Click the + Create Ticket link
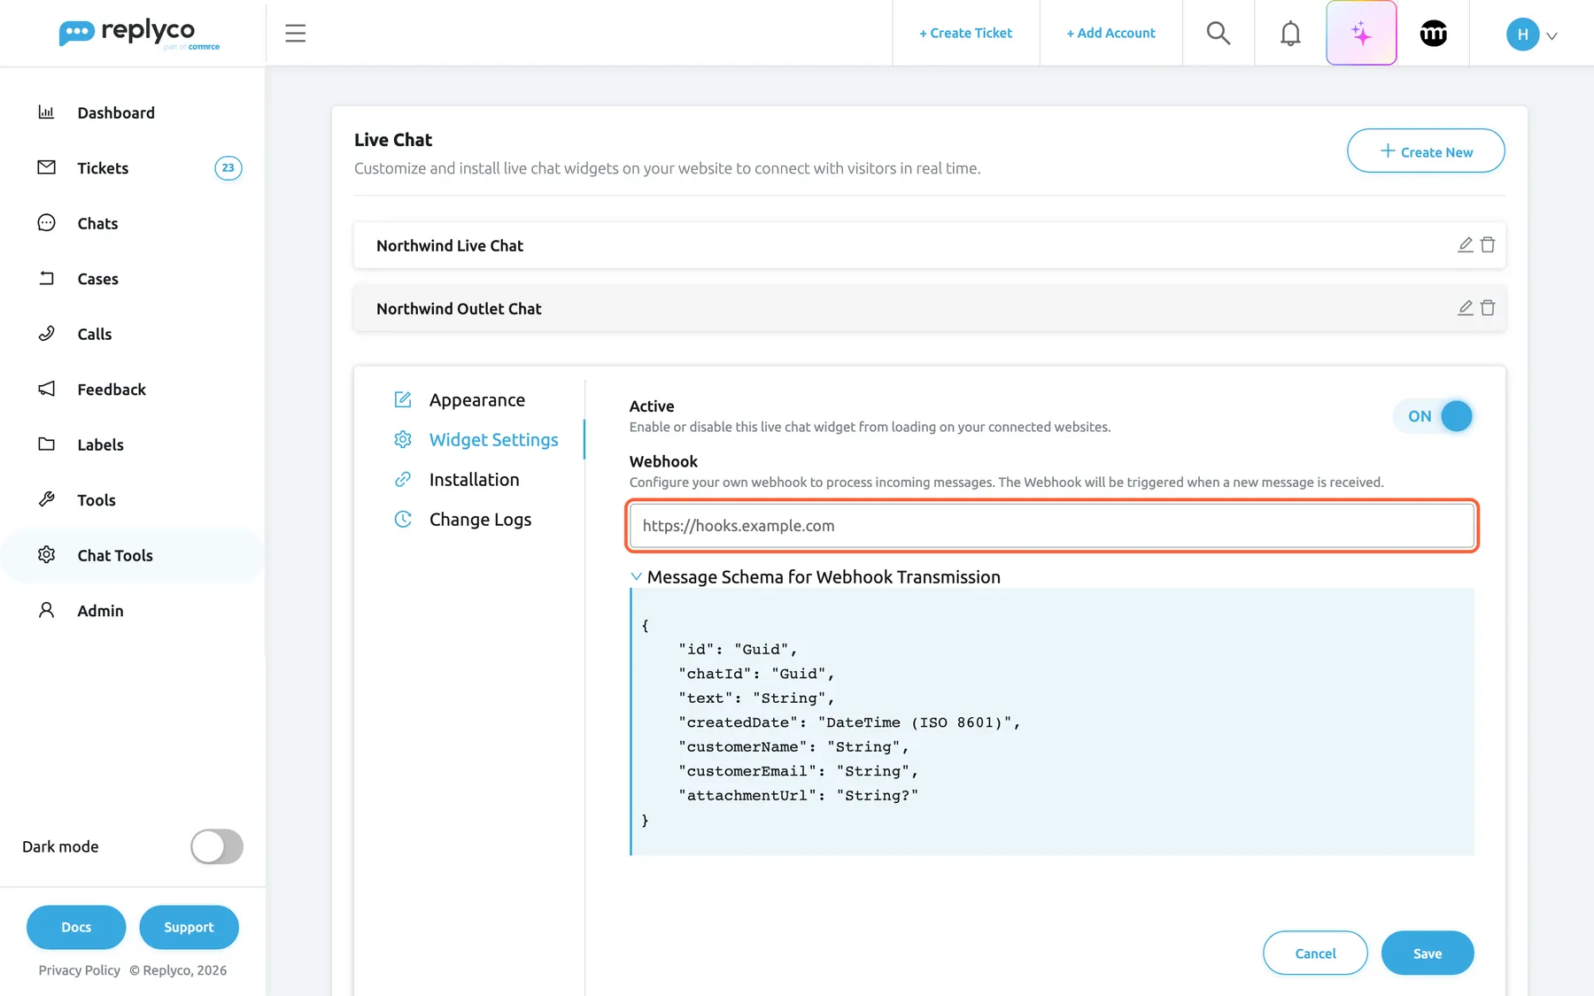This screenshot has height=996, width=1594. [965, 33]
